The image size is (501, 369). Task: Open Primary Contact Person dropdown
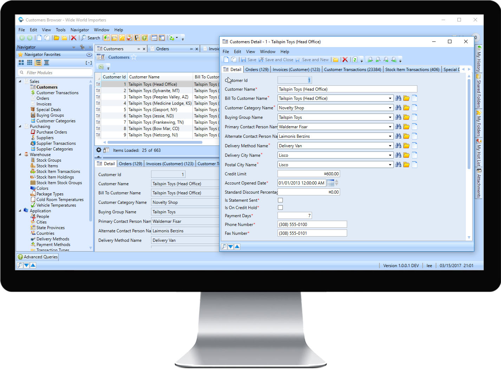(x=390, y=127)
